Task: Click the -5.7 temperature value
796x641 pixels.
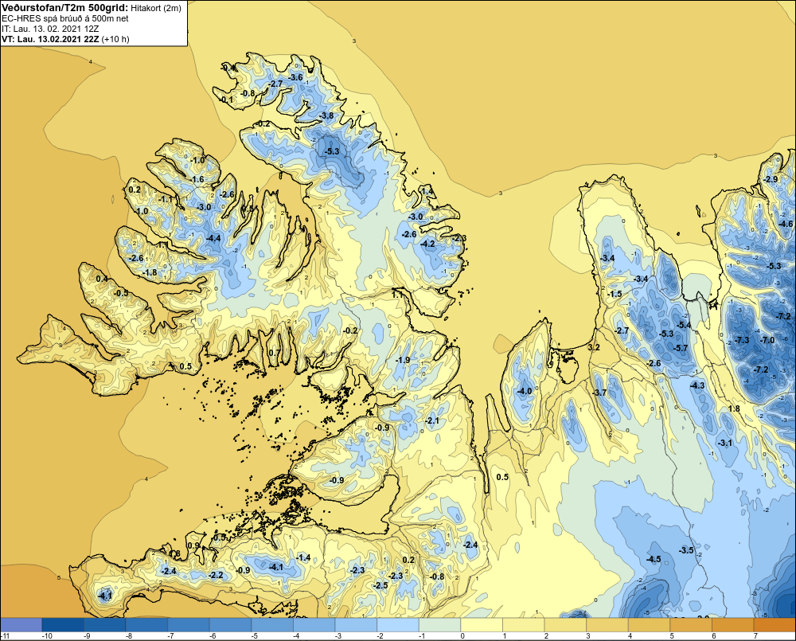Action: pos(681,348)
